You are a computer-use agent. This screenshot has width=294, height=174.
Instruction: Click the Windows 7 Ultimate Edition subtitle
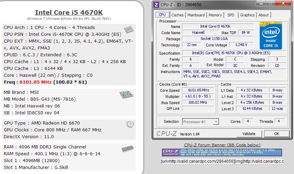[69, 19]
